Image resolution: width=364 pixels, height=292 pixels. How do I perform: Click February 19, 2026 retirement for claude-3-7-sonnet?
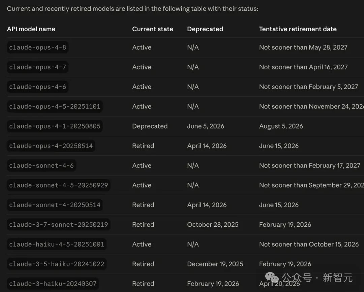point(285,225)
